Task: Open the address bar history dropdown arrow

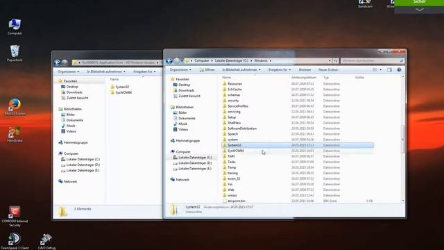Action: point(330,60)
